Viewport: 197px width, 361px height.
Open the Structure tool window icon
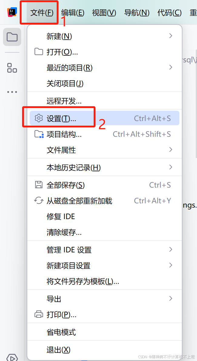pyautogui.click(x=12, y=68)
